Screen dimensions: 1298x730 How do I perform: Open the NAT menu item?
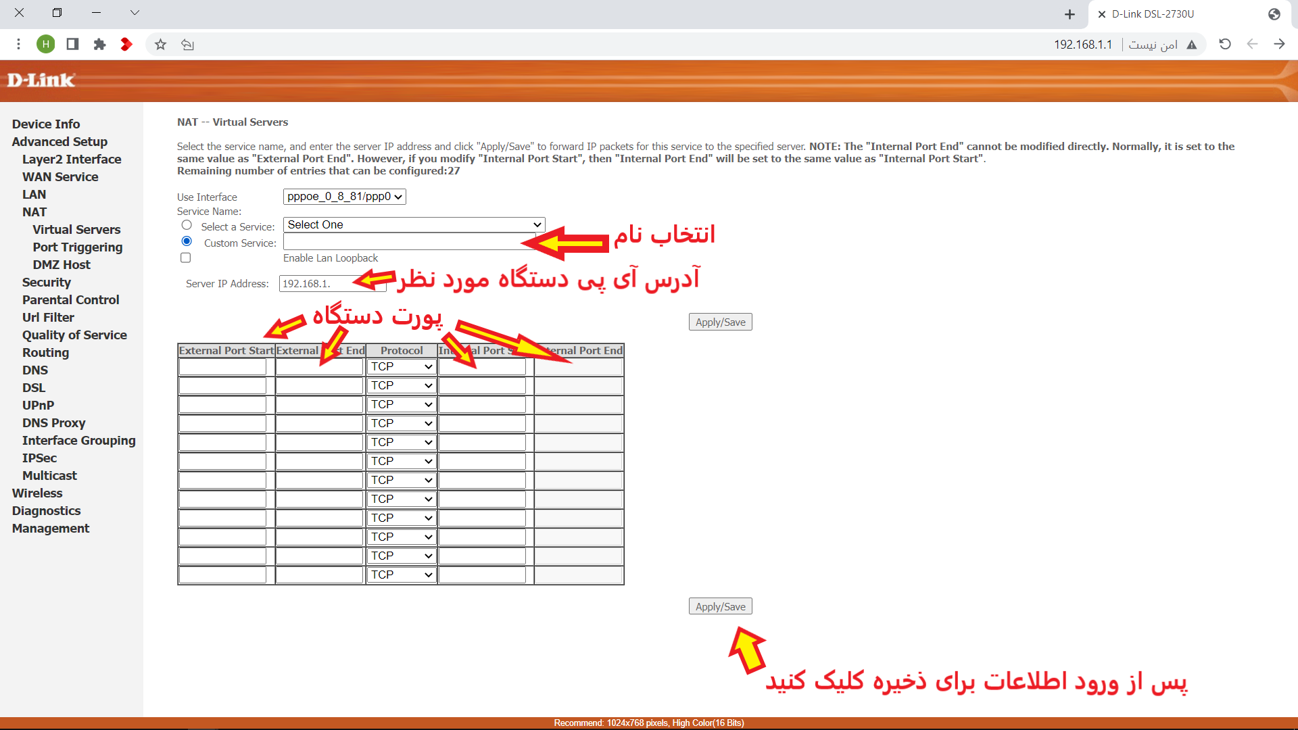(x=33, y=212)
